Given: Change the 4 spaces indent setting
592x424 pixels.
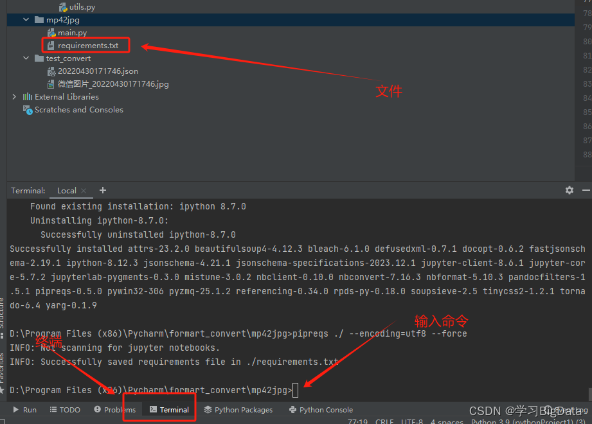Looking at the screenshot, I should (x=447, y=421).
